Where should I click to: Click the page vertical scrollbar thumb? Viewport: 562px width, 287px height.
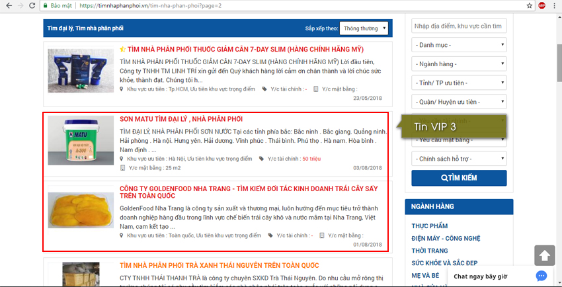559,63
